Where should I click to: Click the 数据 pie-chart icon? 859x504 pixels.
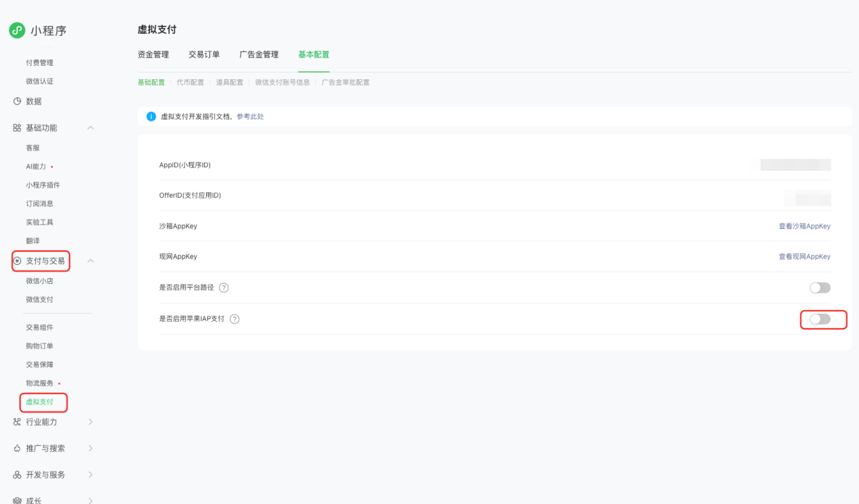coord(18,102)
